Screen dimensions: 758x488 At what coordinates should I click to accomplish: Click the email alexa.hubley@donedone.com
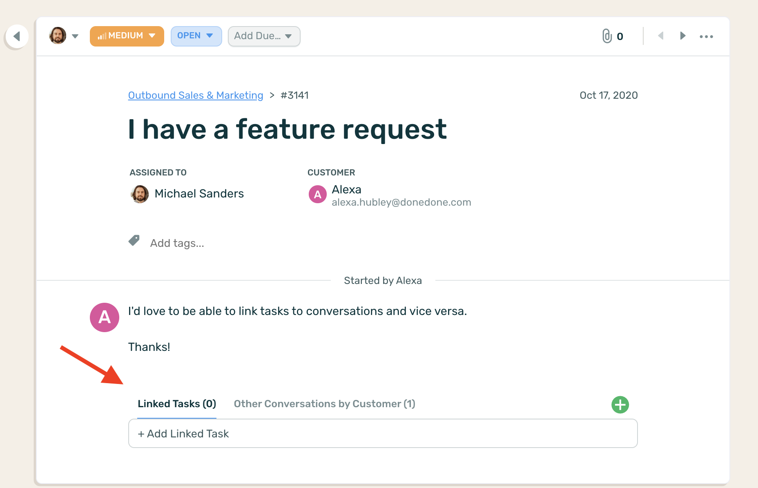point(401,202)
